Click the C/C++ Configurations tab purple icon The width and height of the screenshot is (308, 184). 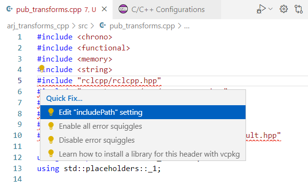pos(123,9)
